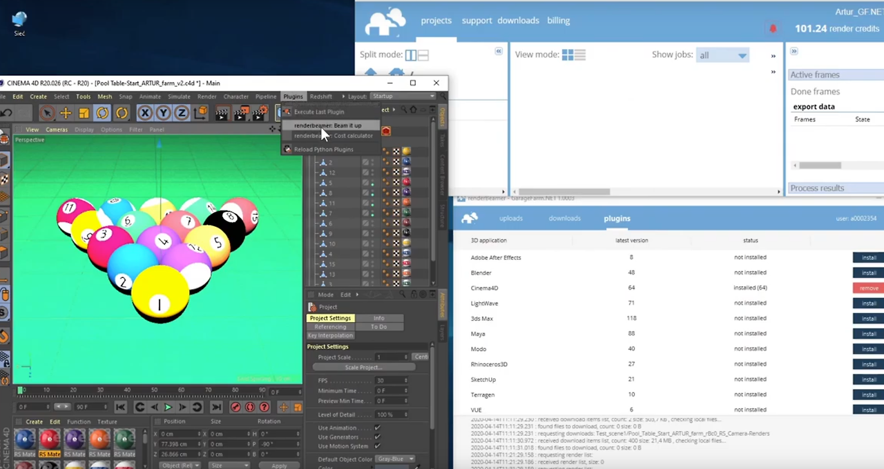Screen dimensions: 884x469
Task: Click the Apply coordinates button
Action: pos(279,466)
